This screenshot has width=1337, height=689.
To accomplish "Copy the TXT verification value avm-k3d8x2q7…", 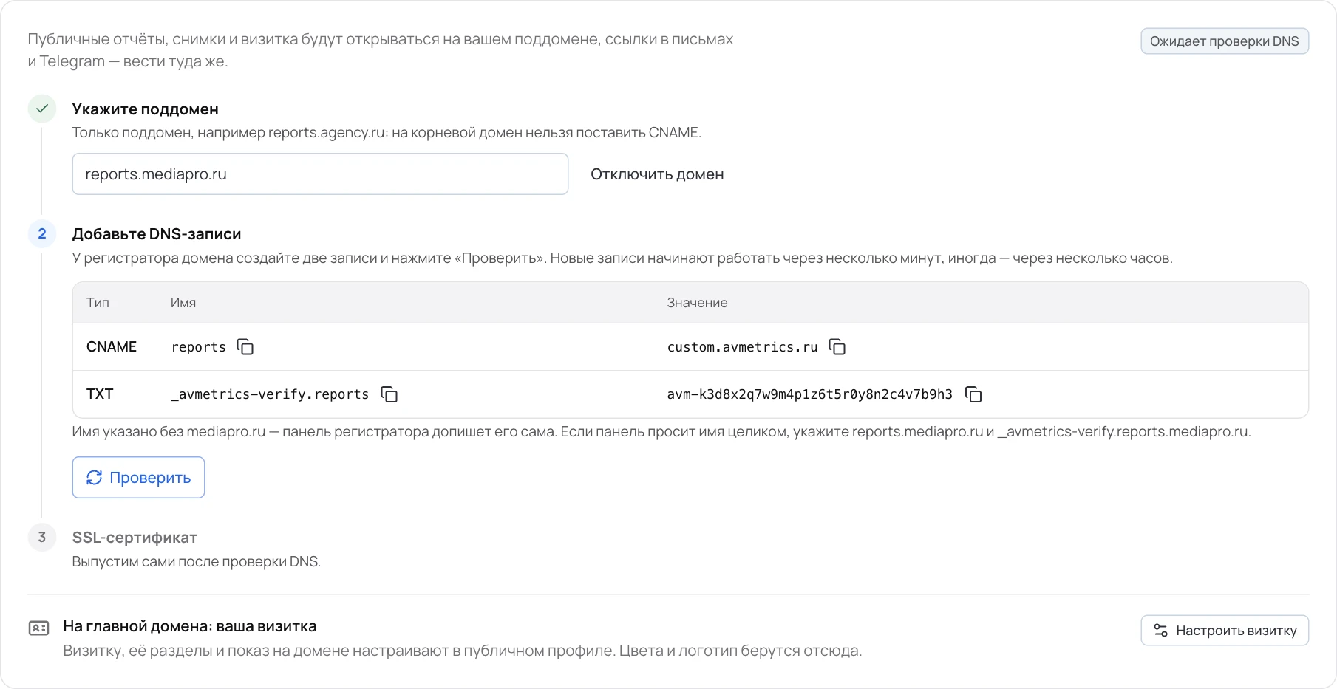I will pyautogui.click(x=973, y=394).
